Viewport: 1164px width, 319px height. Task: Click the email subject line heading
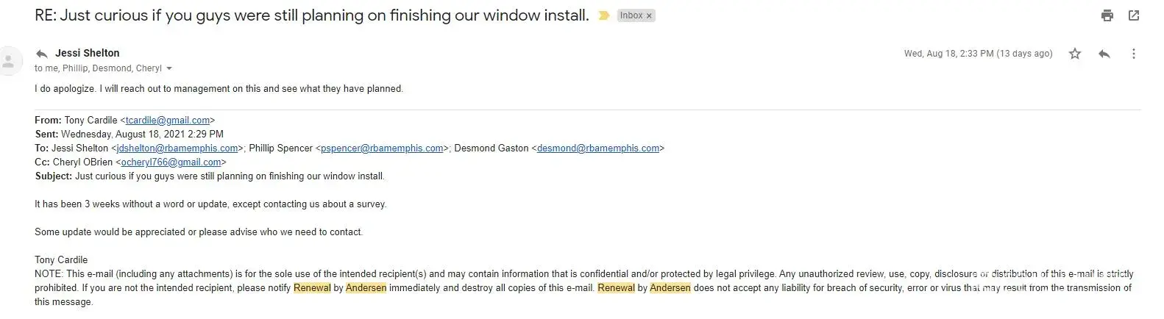tap(311, 15)
